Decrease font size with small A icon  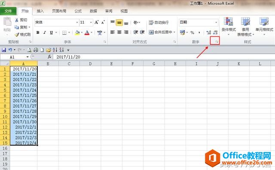[103, 22]
